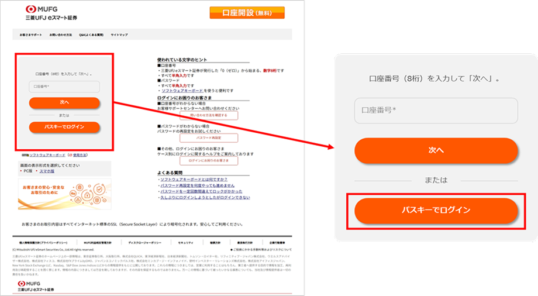The image size is (538, 296).
Task: Click 次へ in the small left login form
Action: tap(64, 103)
